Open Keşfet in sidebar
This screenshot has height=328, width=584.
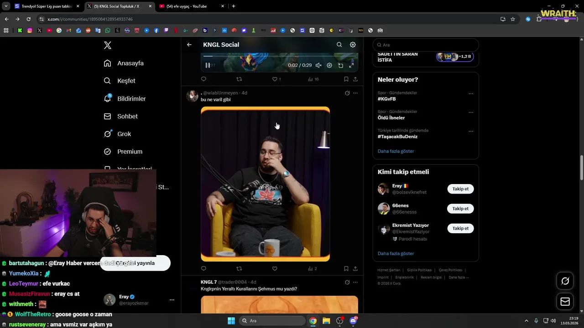[x=120, y=81]
